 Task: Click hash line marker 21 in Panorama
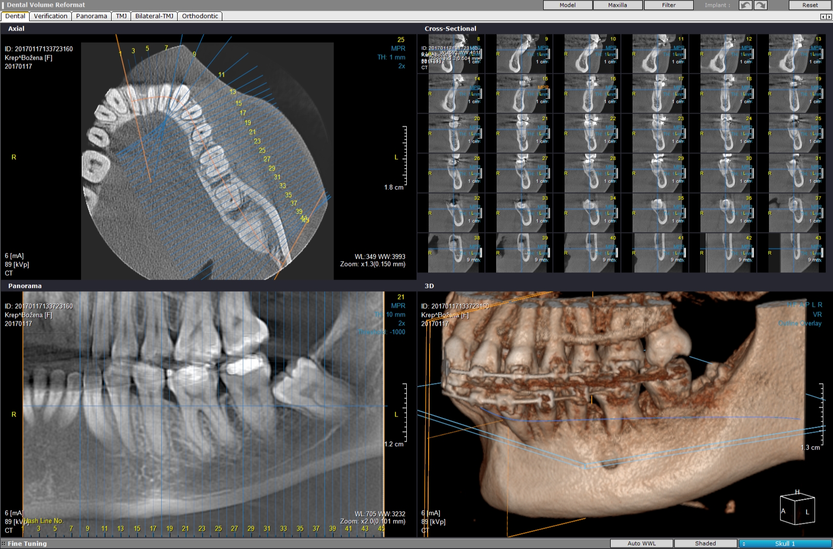(185, 529)
